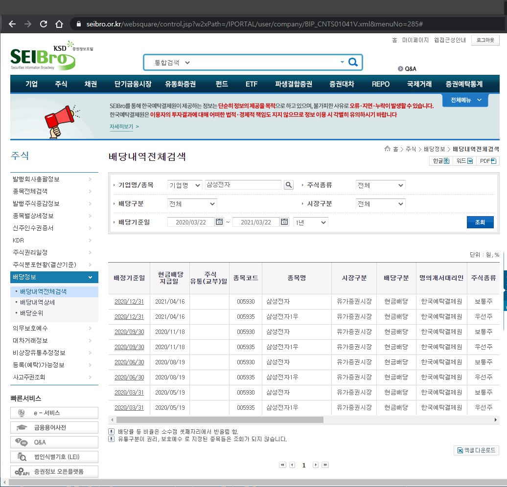507x487 pixels.
Task: Open the Q&A link near the search bar
Action: click(407, 69)
